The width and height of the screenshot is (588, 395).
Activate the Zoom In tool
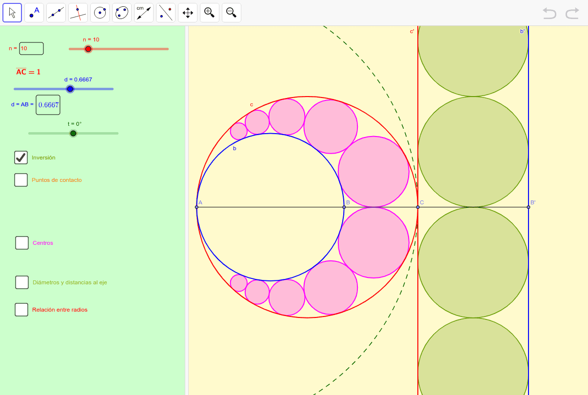pyautogui.click(x=209, y=12)
